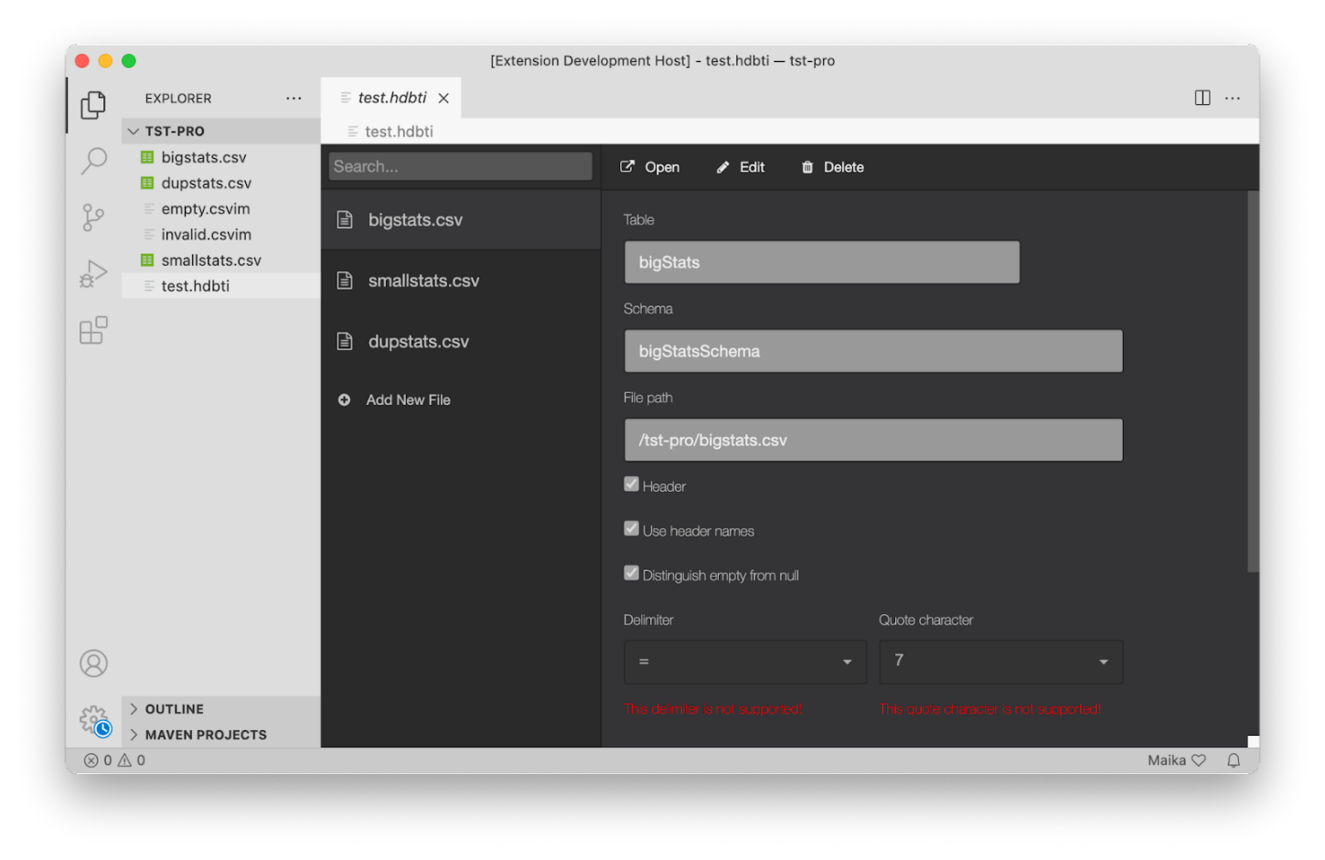Click the Table field containing bigStats
This screenshot has height=860, width=1325.
tap(822, 262)
